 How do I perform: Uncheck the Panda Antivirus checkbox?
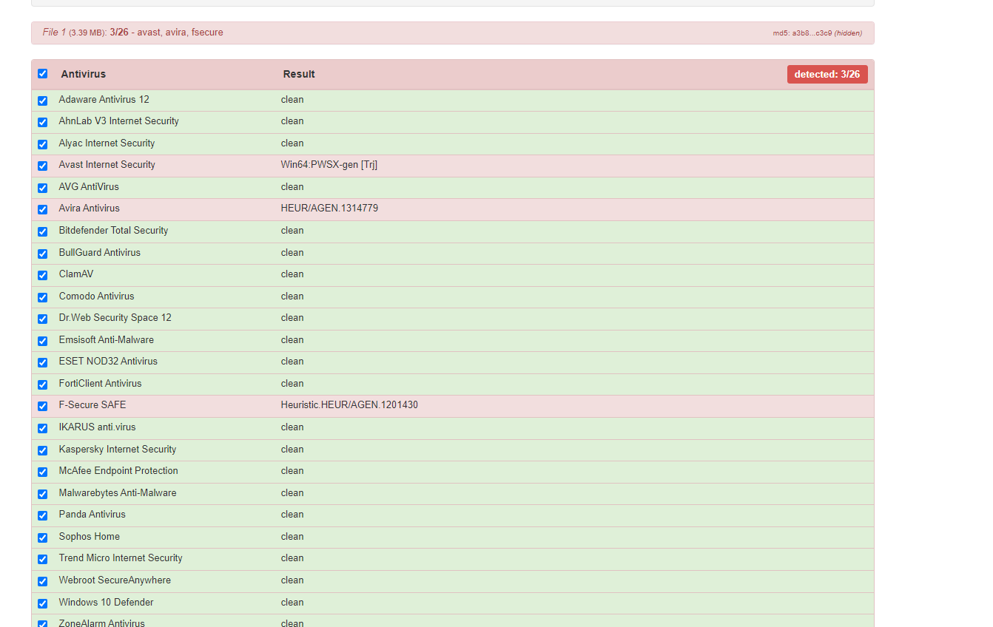(x=42, y=515)
